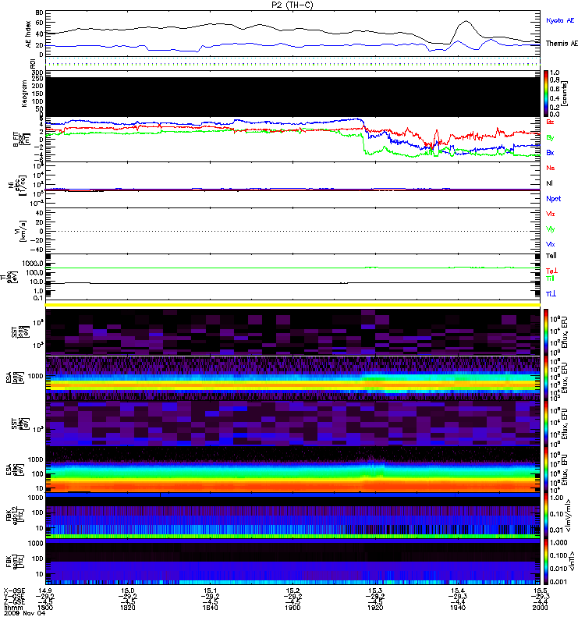Click the X-GSE value 15.2
585x624 pixels.
292,590
